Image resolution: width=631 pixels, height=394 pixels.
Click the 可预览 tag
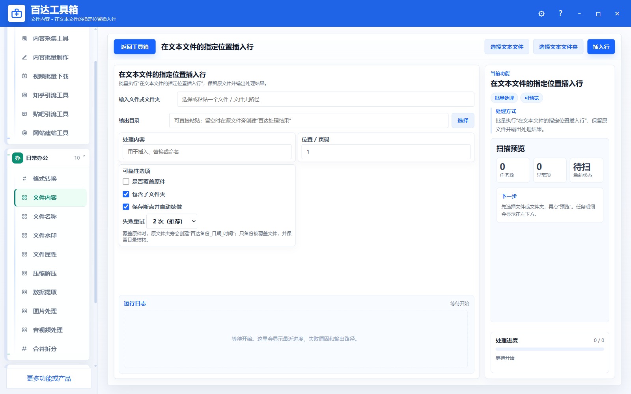click(532, 98)
